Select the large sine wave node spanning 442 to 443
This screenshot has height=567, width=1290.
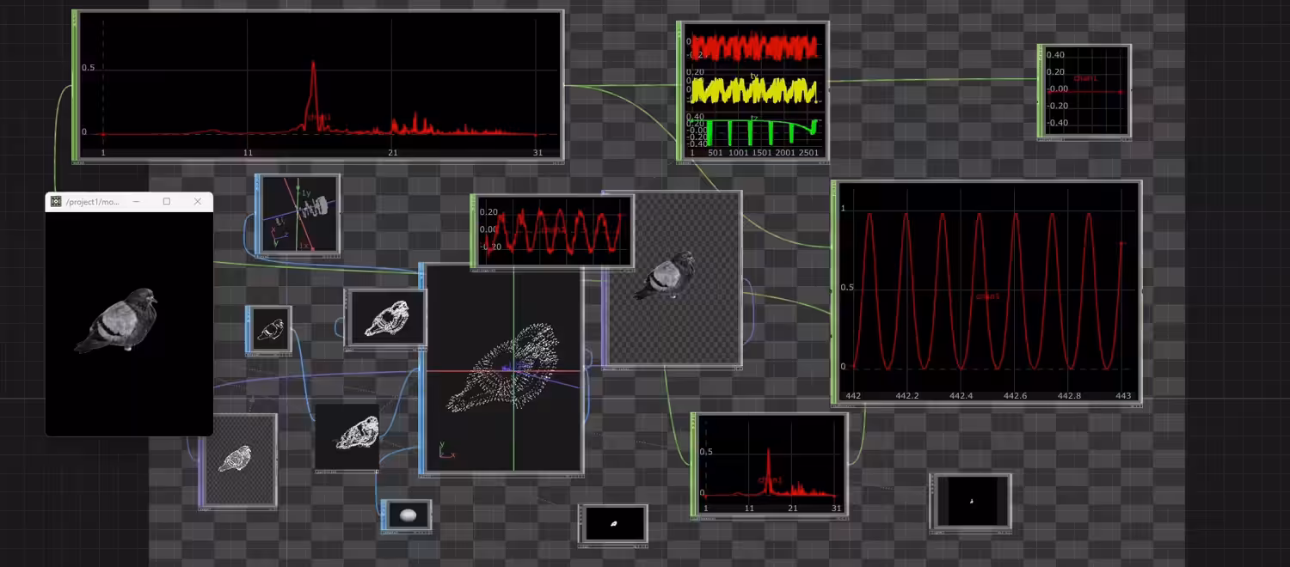pyautogui.click(x=986, y=292)
